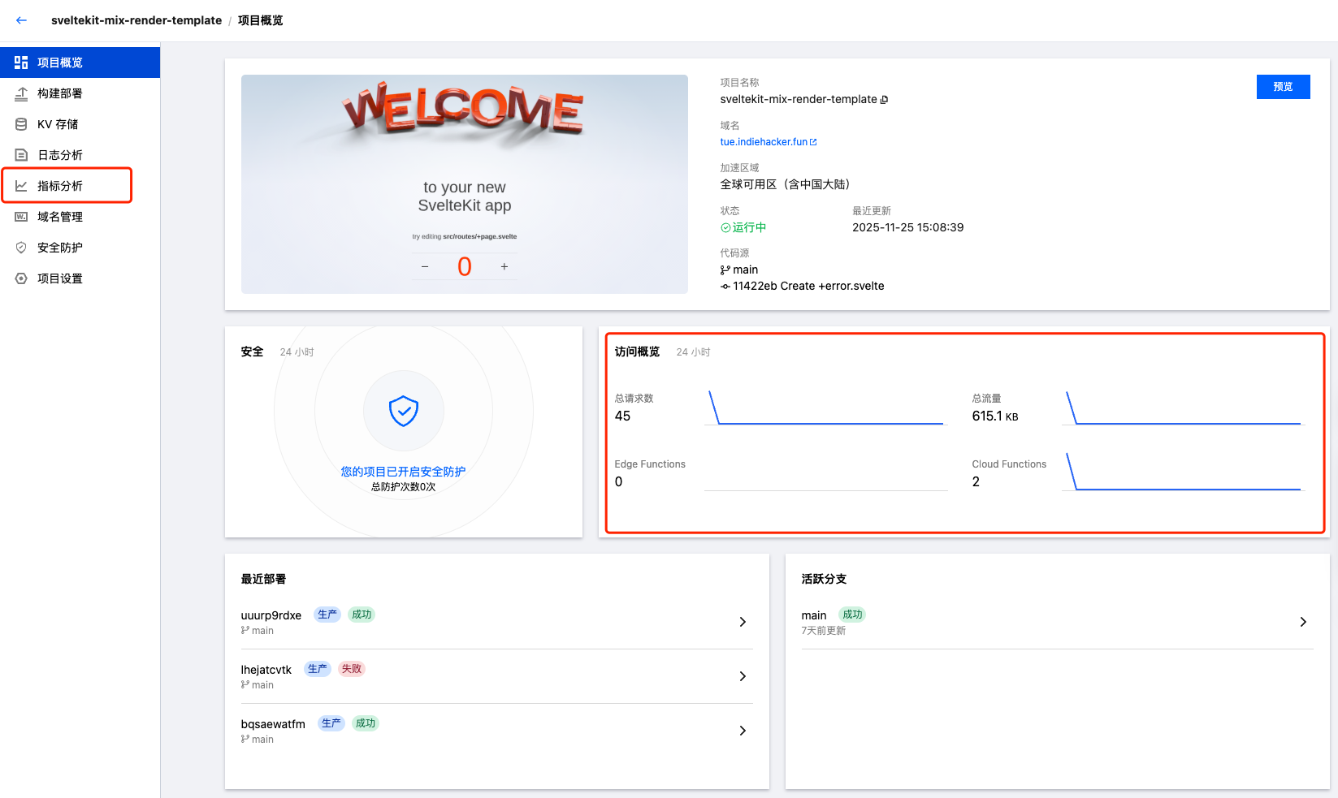Click the 域名管理 sidebar icon

(21, 217)
